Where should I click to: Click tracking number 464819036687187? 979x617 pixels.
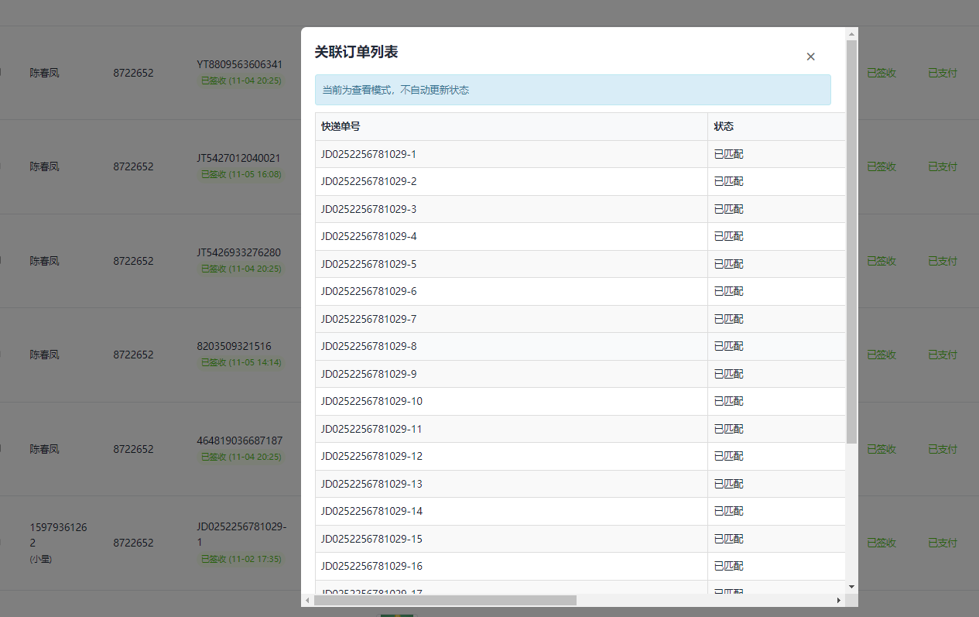click(239, 440)
